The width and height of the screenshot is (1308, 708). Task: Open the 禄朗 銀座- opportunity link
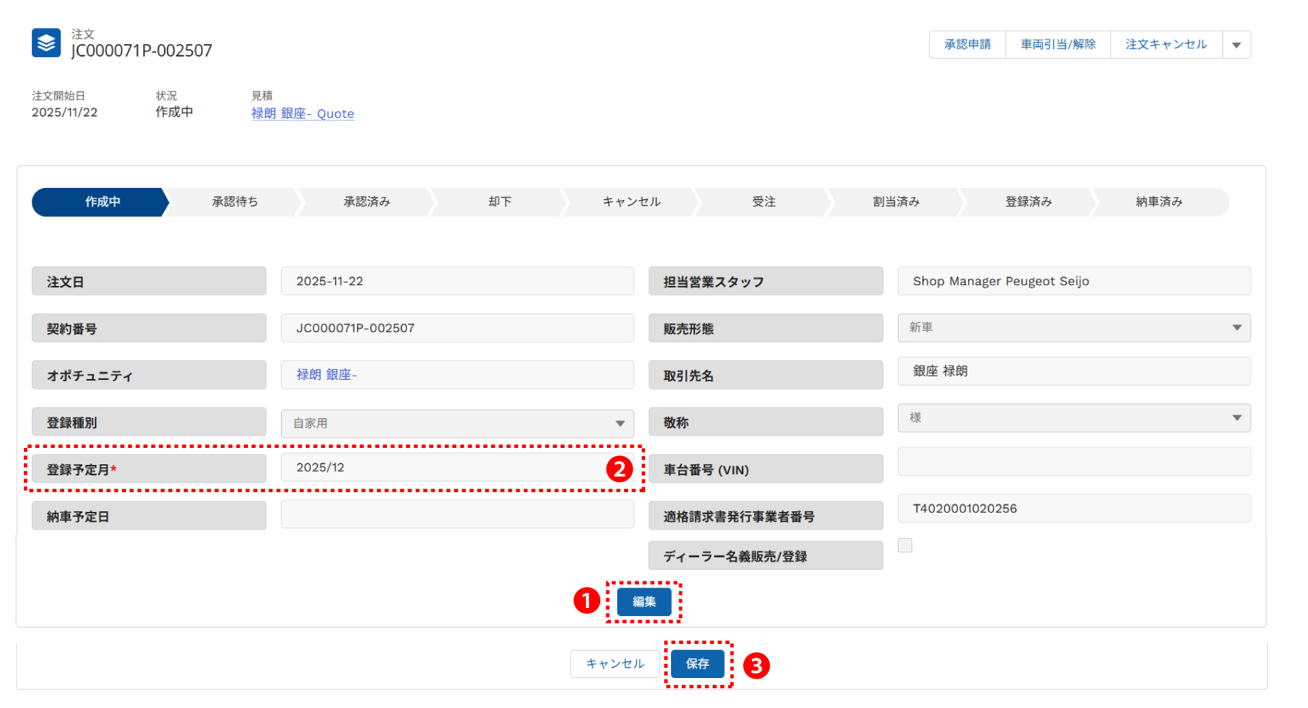(326, 375)
